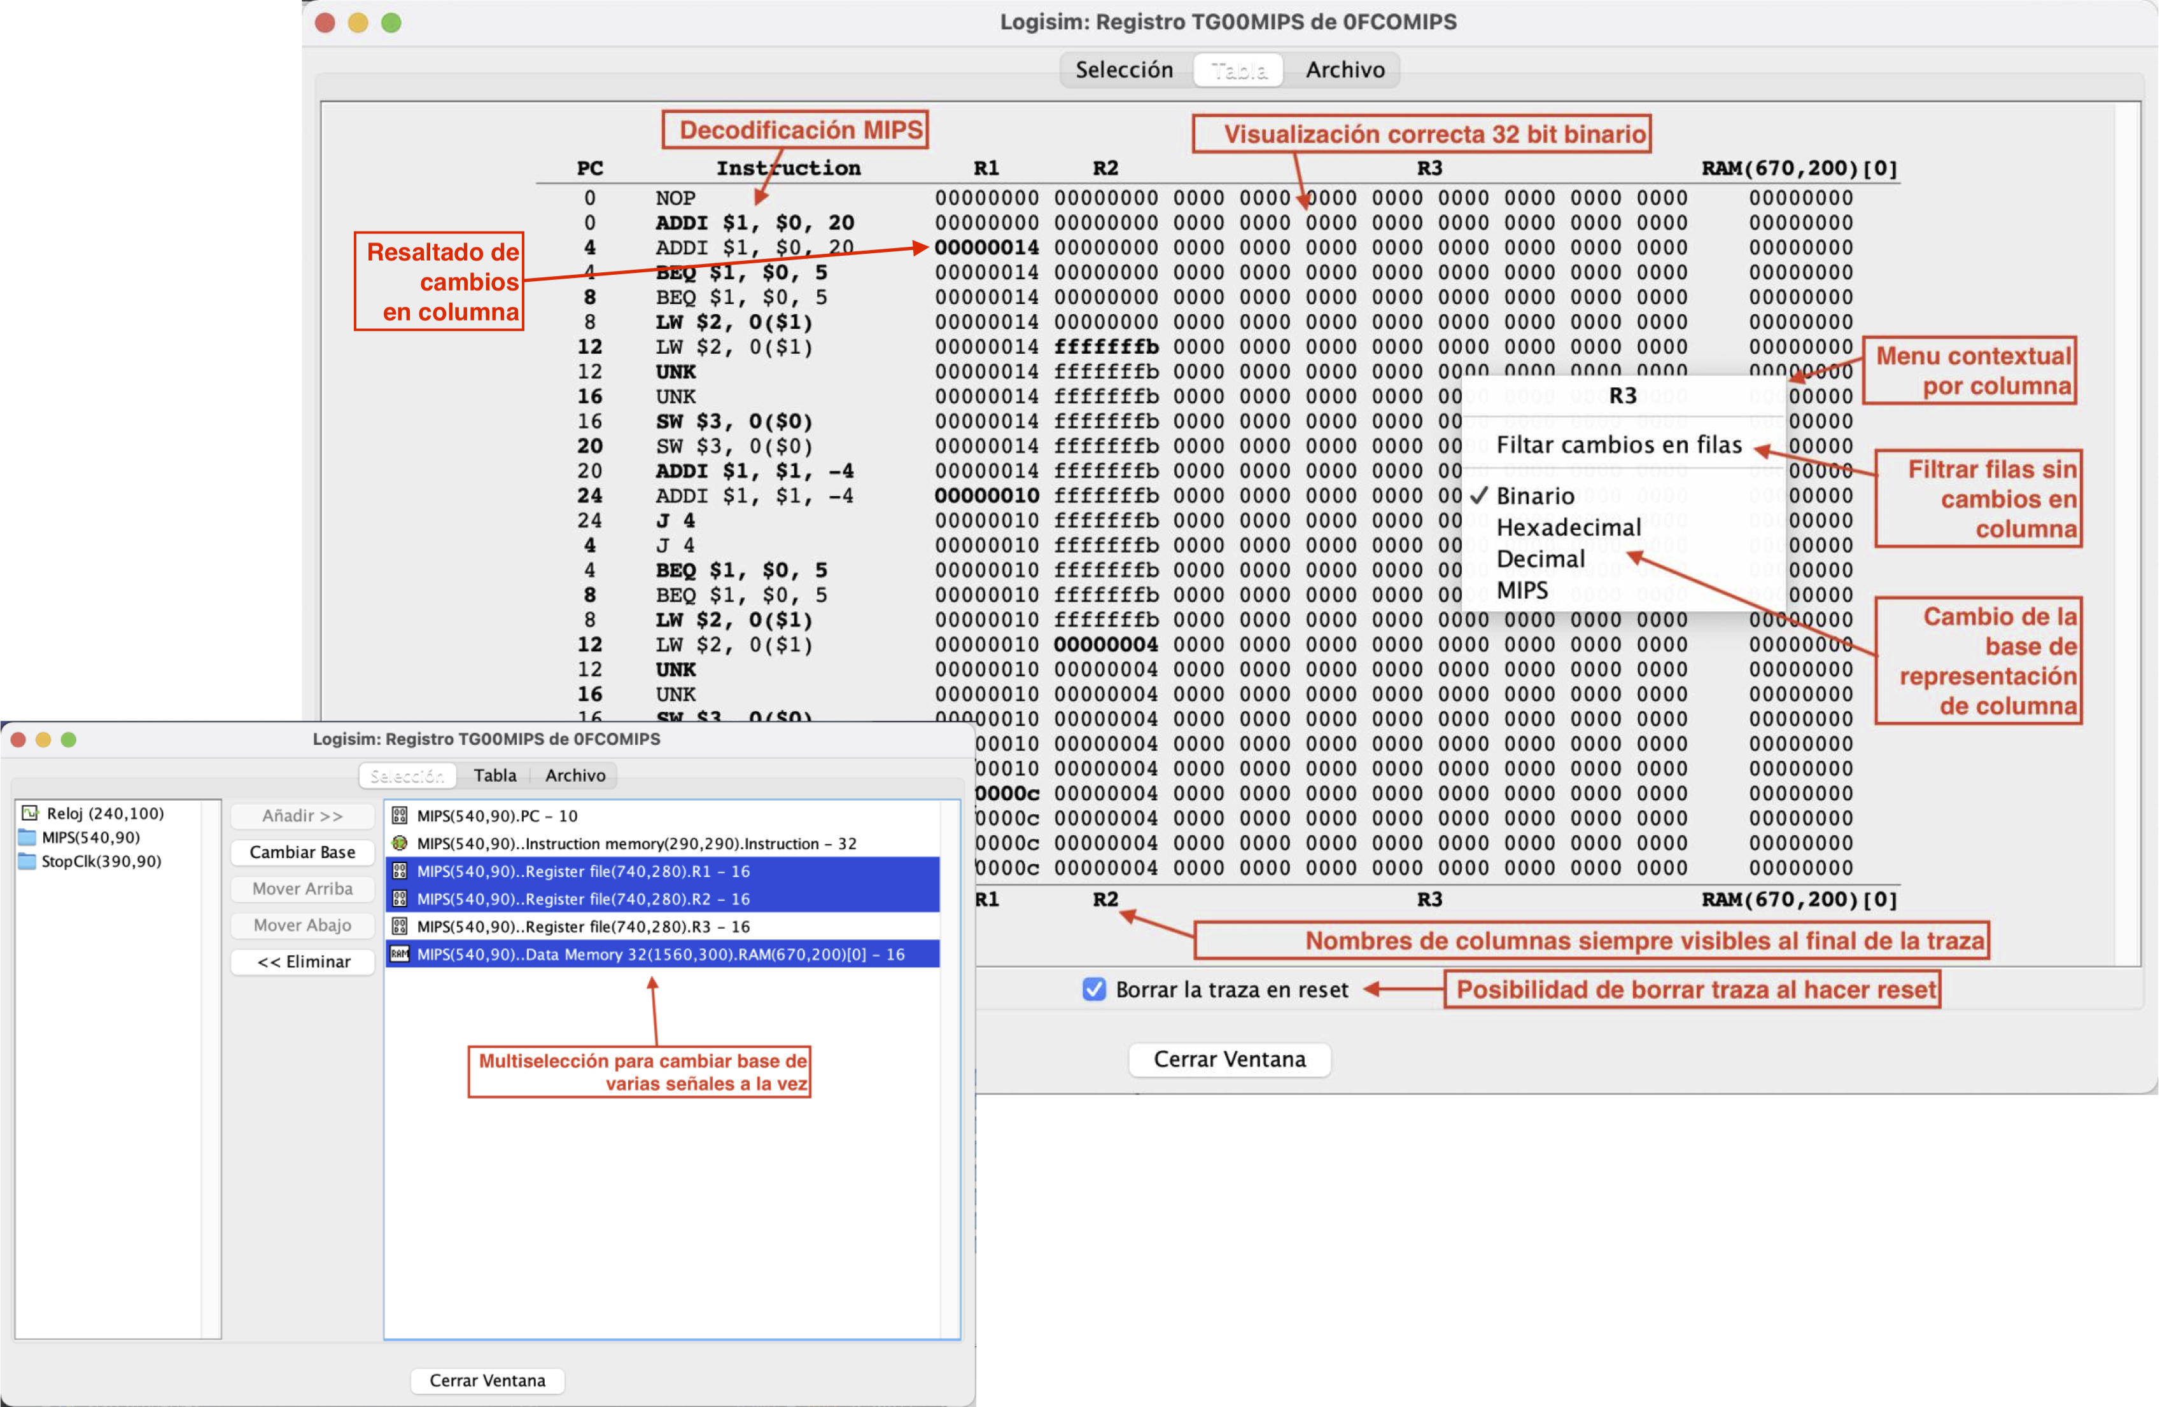Select Decimal in the R3 context menu
This screenshot has width=2160, height=1407.
coord(1540,559)
